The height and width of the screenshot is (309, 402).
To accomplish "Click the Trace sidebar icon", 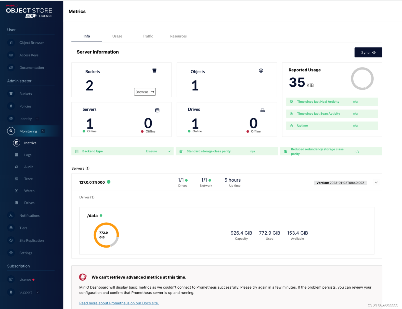I will click(x=17, y=179).
